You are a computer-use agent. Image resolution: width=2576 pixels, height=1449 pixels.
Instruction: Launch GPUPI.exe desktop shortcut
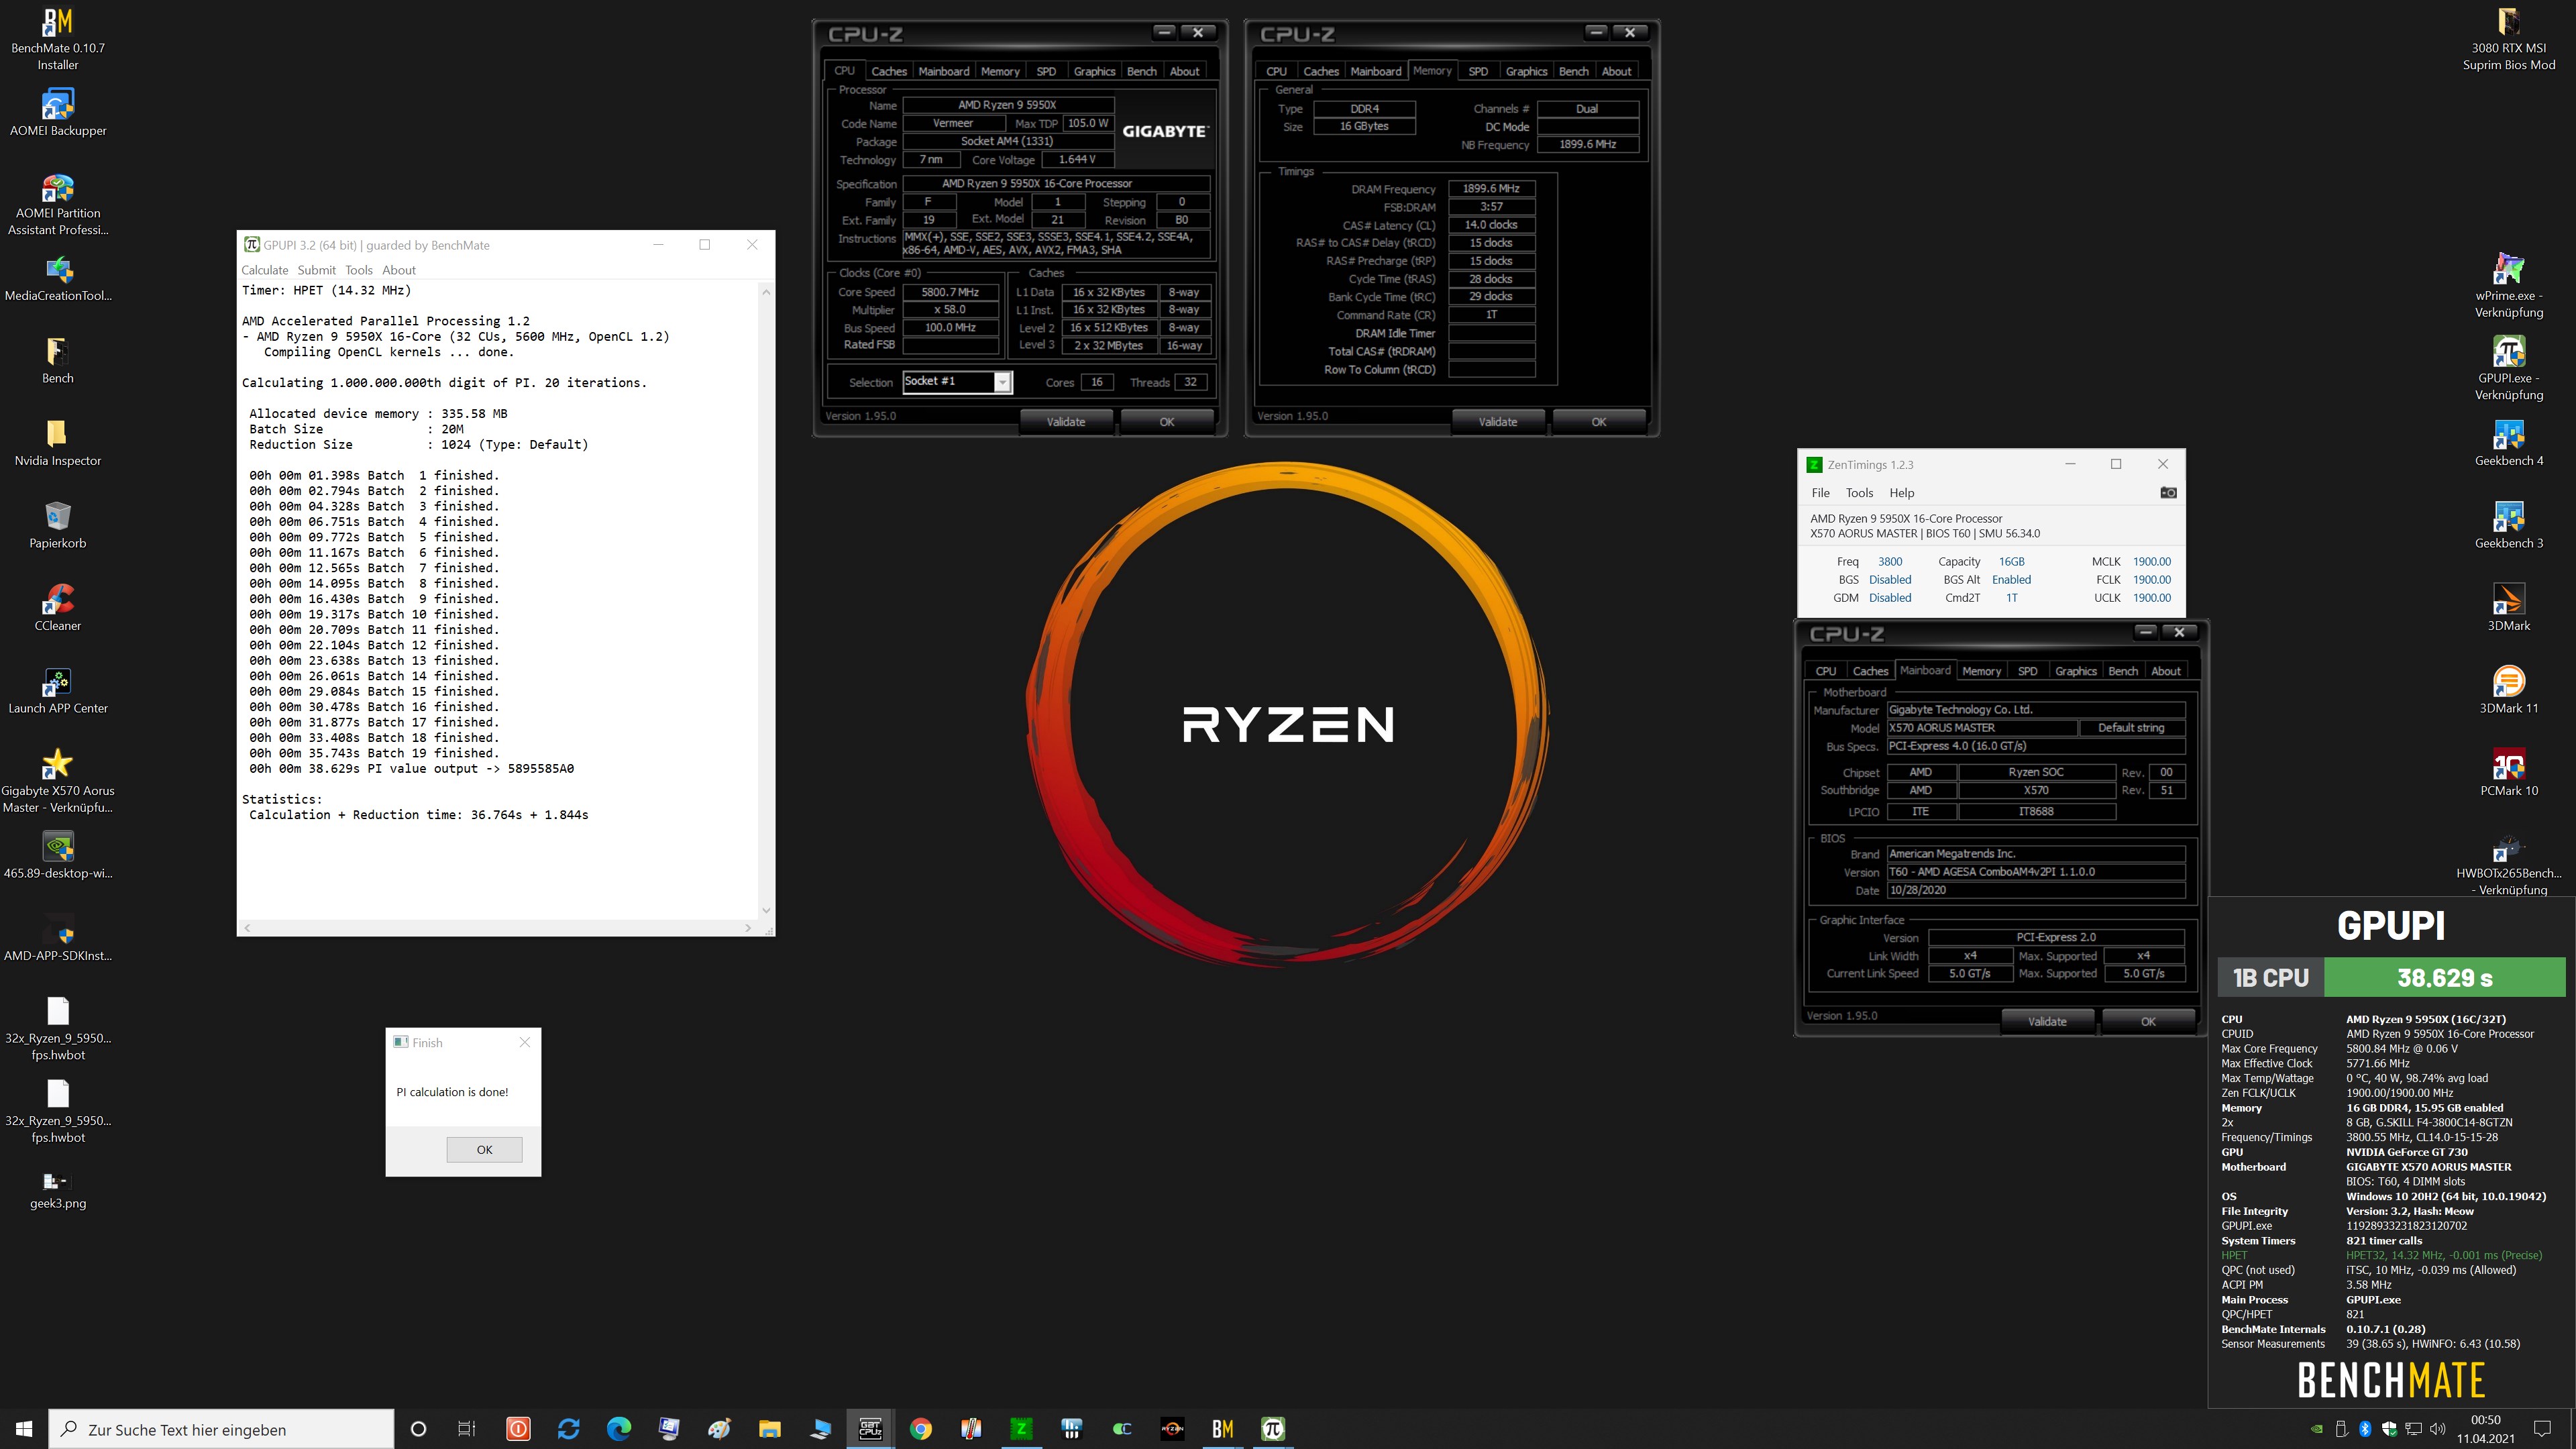click(2508, 369)
